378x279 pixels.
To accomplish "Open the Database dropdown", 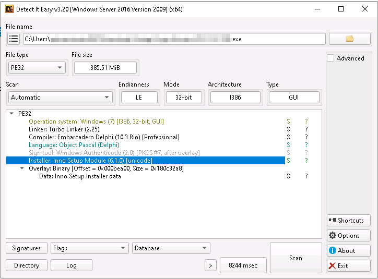I will pos(171,248).
